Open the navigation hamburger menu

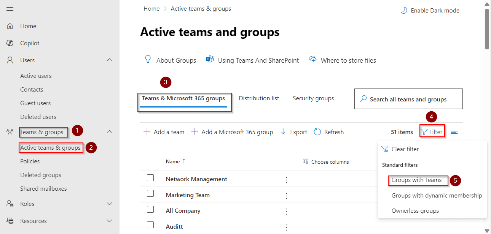tap(10, 9)
